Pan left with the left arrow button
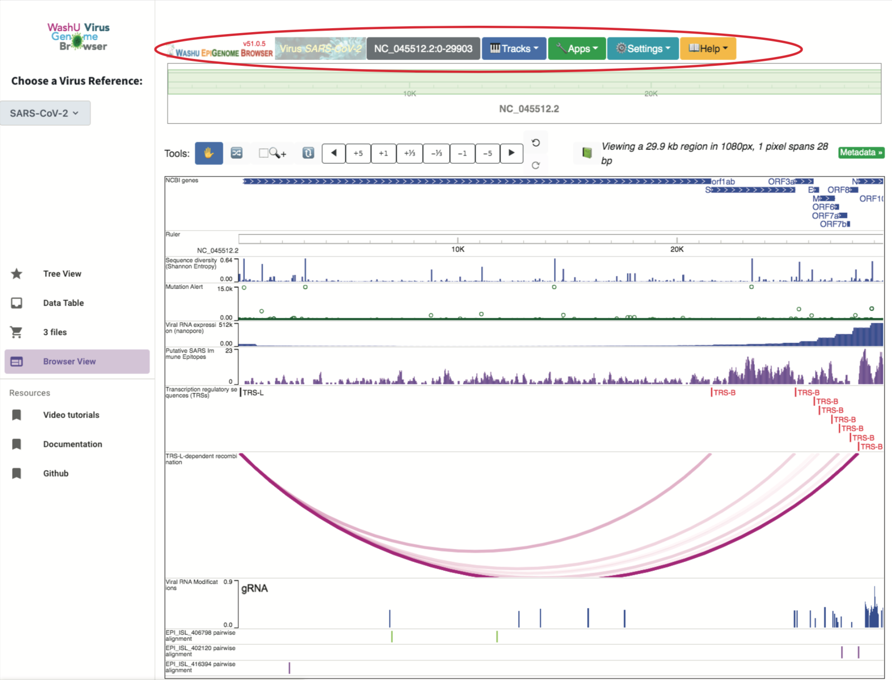The height and width of the screenshot is (680, 892). pos(334,153)
